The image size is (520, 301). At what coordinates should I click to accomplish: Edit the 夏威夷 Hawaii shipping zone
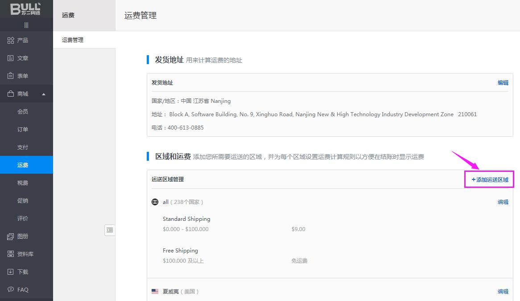503,292
